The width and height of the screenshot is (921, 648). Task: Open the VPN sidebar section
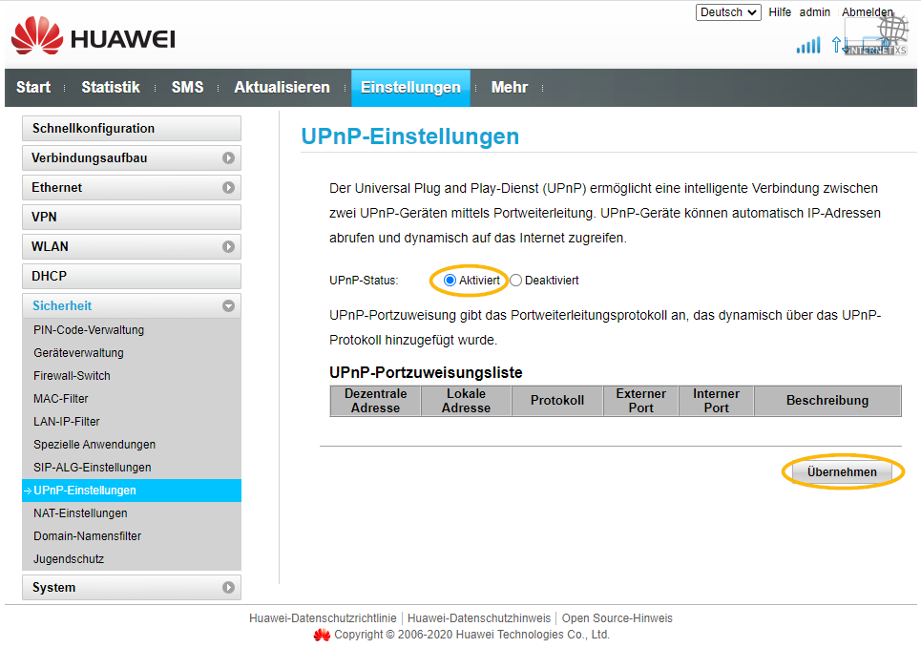point(132,217)
